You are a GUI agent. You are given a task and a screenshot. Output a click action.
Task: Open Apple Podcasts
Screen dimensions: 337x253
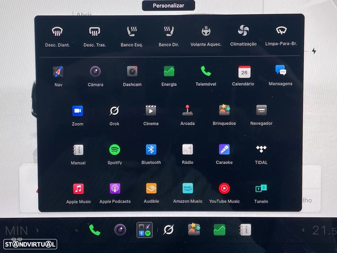click(115, 189)
